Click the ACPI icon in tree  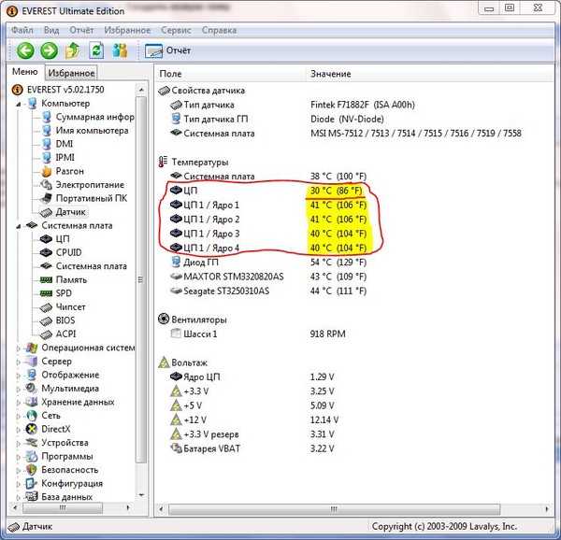pyautogui.click(x=46, y=334)
